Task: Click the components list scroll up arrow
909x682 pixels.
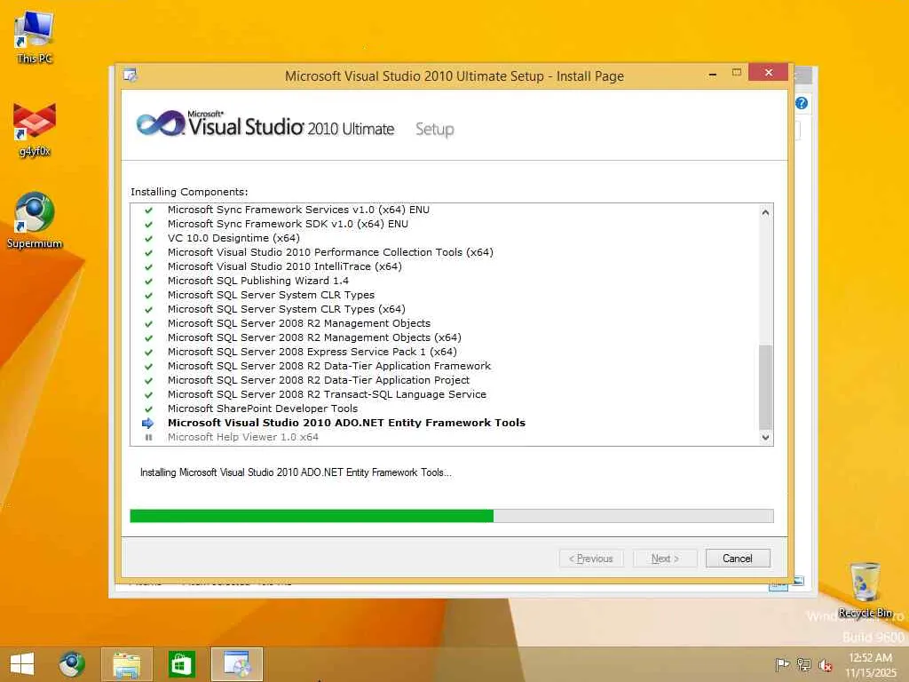Action: click(765, 212)
